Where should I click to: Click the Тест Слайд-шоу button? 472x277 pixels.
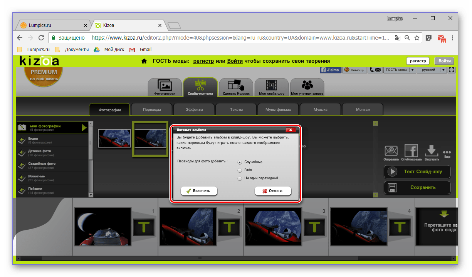(x=417, y=172)
